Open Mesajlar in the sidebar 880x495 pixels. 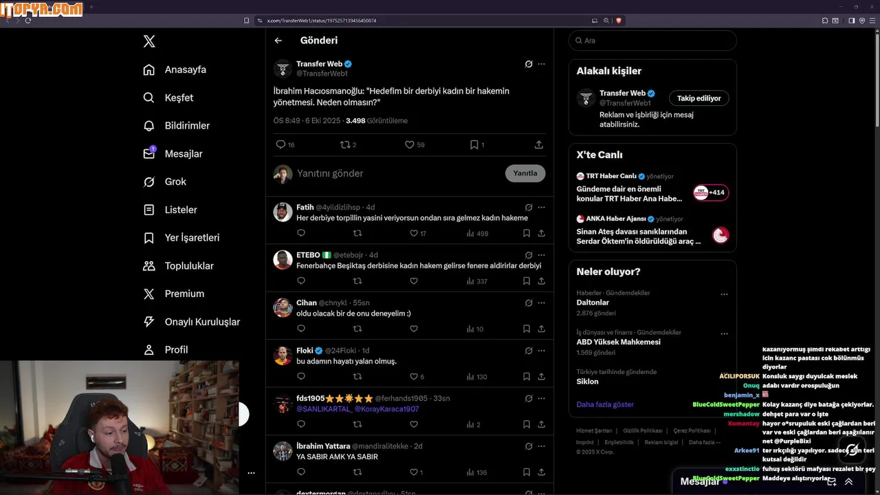pos(173,153)
